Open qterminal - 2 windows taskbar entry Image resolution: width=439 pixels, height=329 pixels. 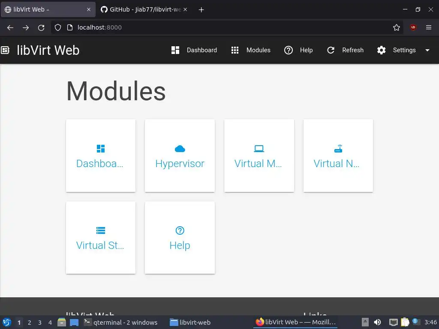click(120, 322)
